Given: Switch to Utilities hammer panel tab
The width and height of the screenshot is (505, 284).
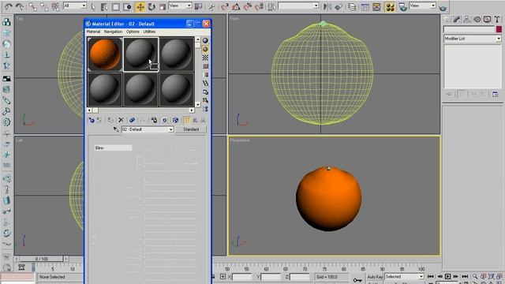Looking at the screenshot, I should (x=497, y=20).
